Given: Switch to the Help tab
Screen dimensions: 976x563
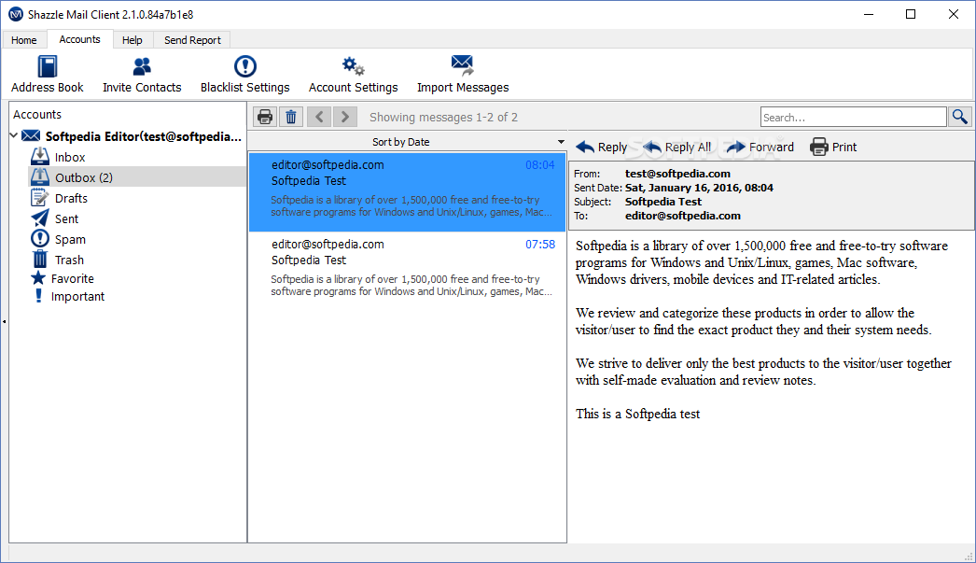Looking at the screenshot, I should [x=132, y=40].
